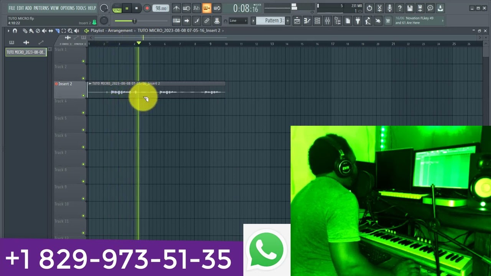Choose the Select marquee tool

click(x=64, y=31)
